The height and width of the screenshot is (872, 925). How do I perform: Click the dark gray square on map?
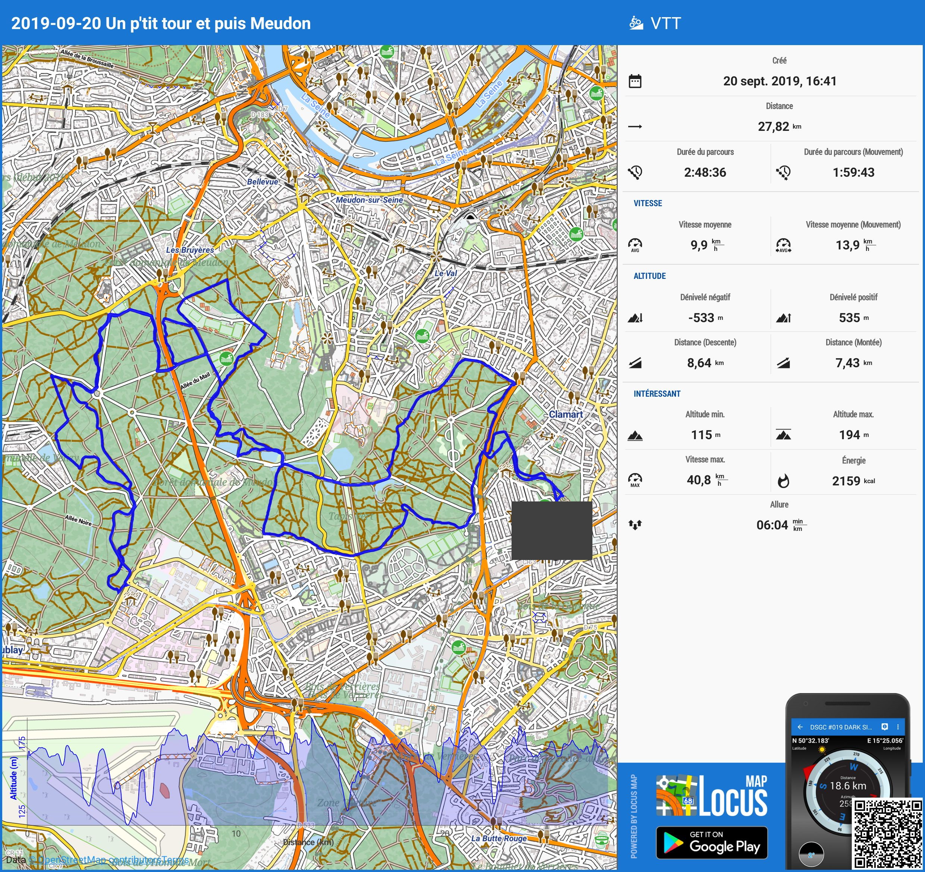[x=551, y=530]
